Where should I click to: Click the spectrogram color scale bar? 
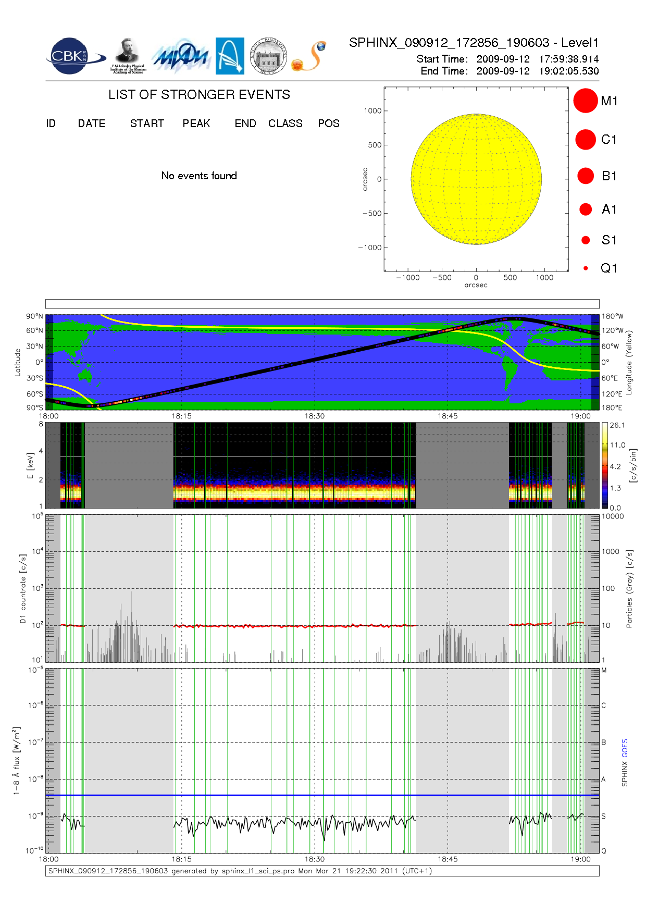tap(604, 465)
